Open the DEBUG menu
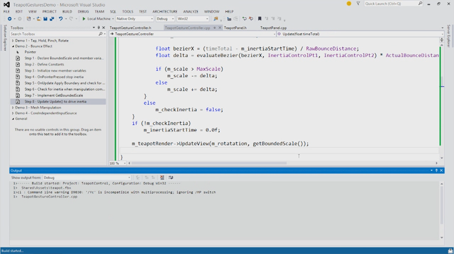Viewport: 454px width, 254px height. point(83,12)
